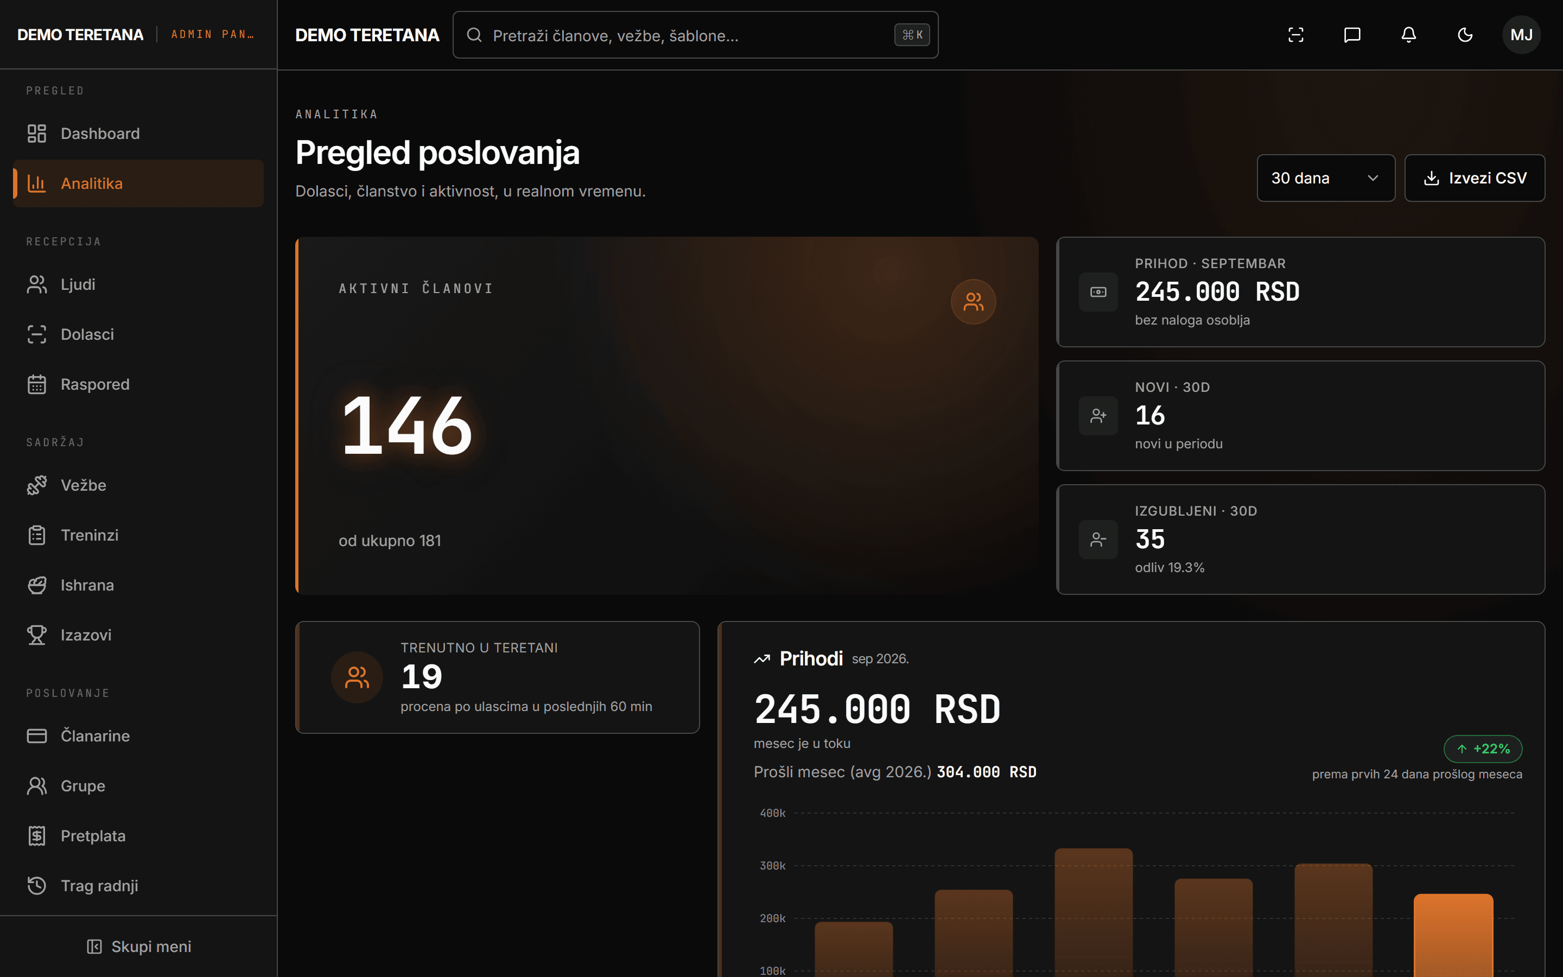This screenshot has height=977, width=1563.
Task: Click the Pretplata menu label
Action: 93,836
